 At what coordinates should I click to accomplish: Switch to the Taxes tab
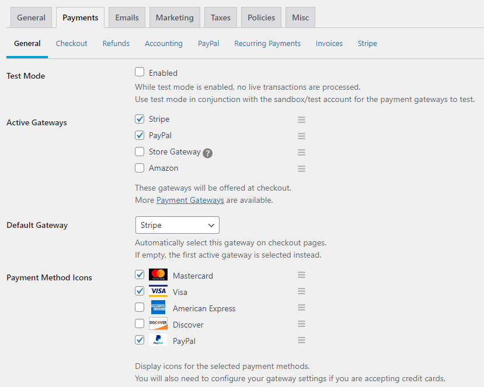click(220, 17)
